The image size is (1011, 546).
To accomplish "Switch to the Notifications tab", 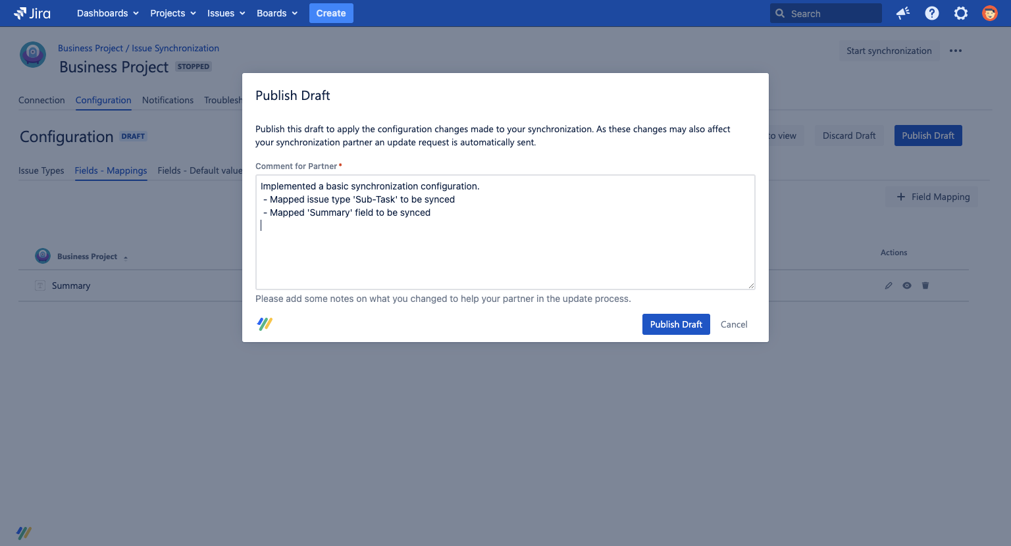I will [x=168, y=100].
